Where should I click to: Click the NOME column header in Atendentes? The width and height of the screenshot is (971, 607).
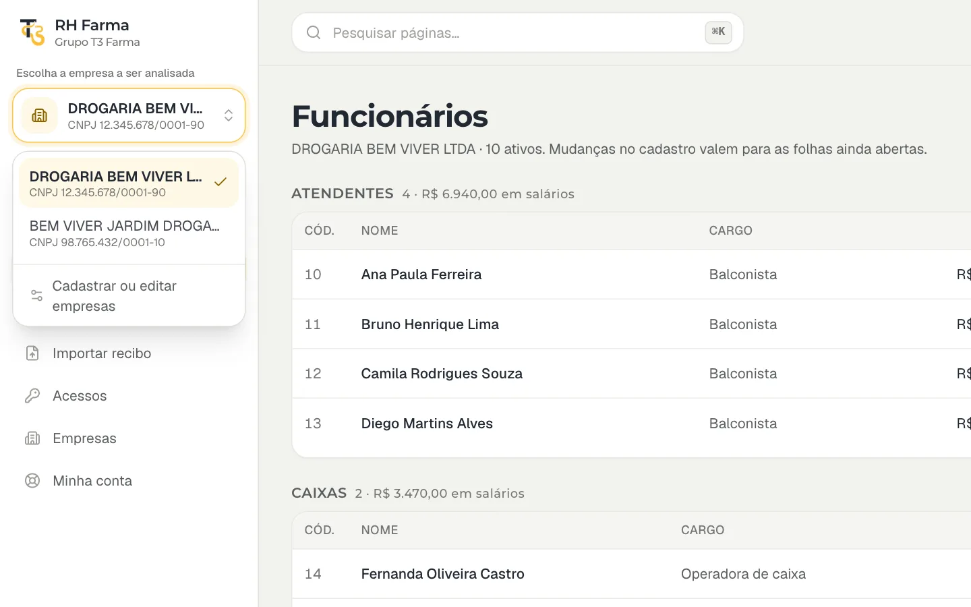point(380,231)
